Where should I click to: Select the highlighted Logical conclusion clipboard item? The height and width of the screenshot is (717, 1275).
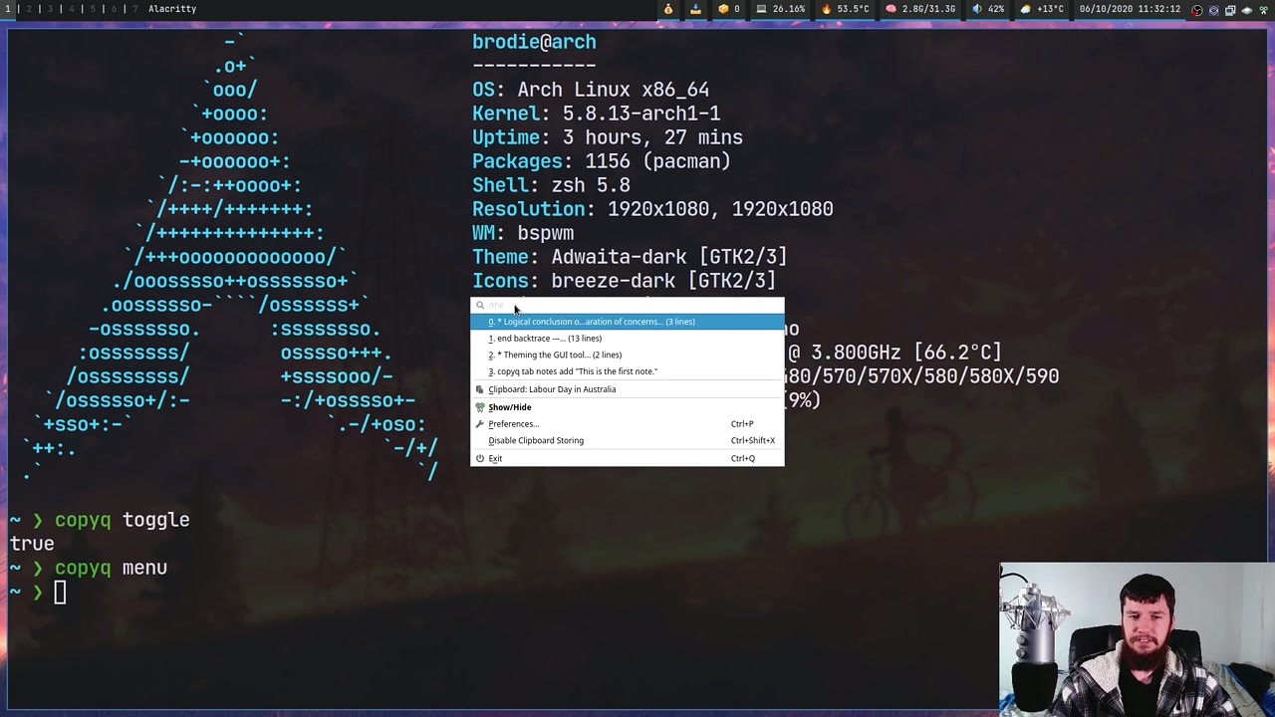click(x=591, y=321)
